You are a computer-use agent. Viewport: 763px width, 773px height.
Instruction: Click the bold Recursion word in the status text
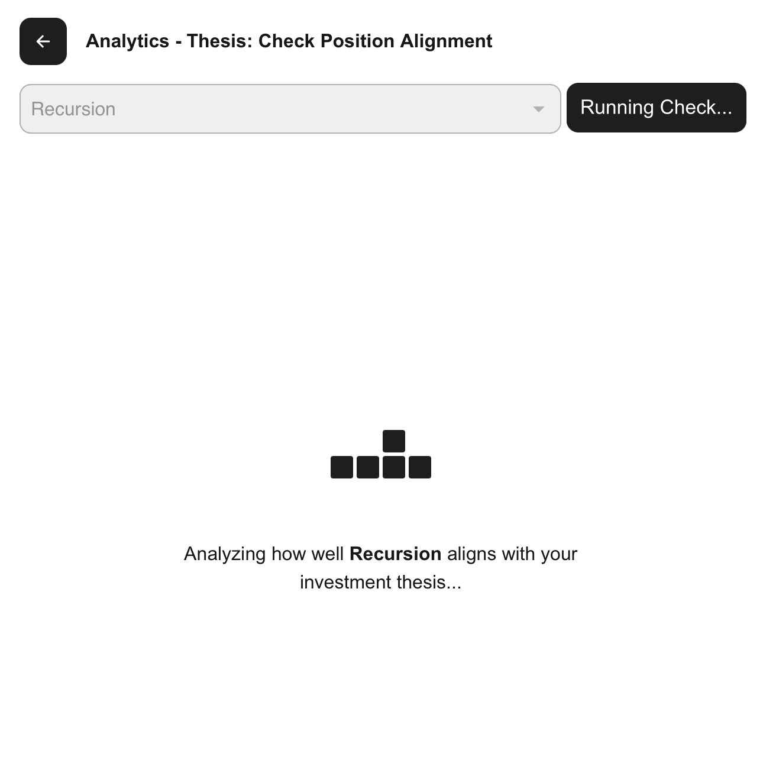[396, 554]
